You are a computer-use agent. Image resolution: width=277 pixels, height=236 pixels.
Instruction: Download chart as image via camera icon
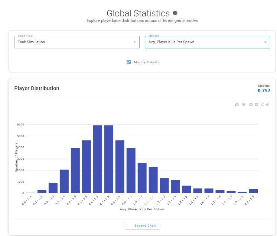tap(237, 105)
